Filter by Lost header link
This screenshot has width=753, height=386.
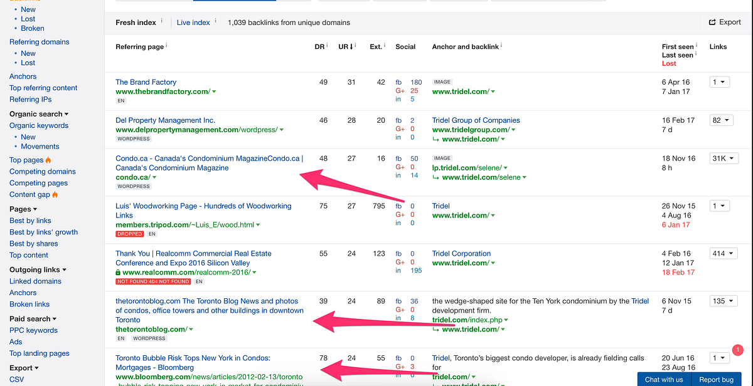669,63
